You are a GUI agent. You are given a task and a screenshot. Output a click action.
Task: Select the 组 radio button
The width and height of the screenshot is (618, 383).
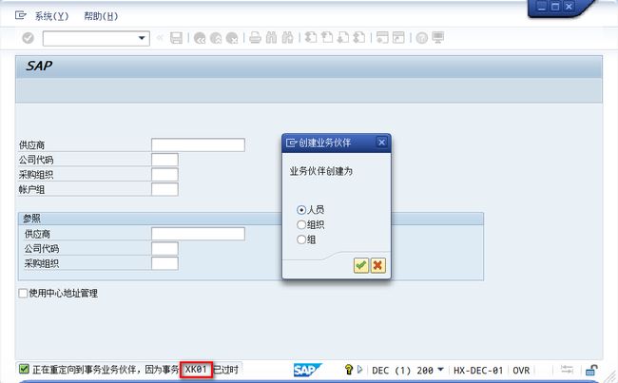pos(301,239)
